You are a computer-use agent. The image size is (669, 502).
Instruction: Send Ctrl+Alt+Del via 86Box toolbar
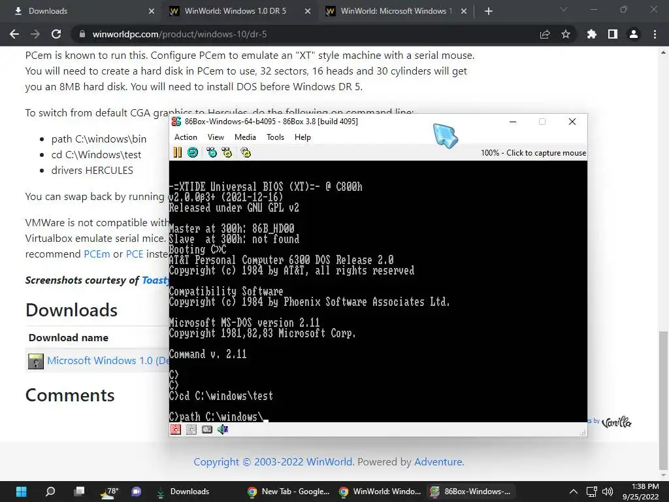click(212, 152)
